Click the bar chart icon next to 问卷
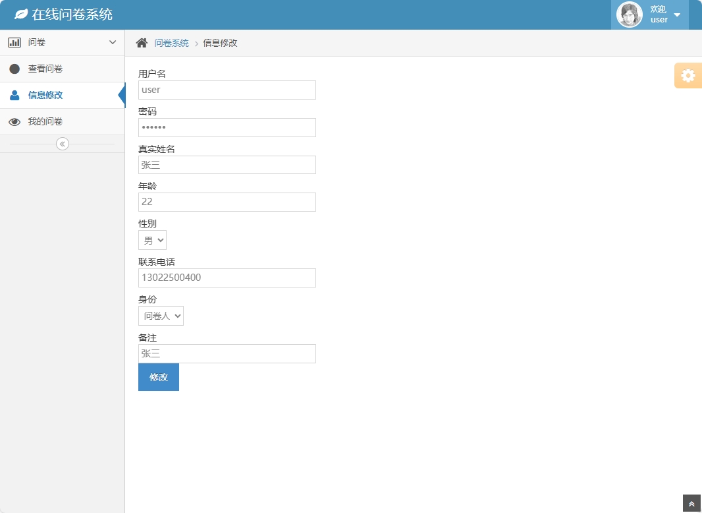Screen dimensions: 702x513 pyautogui.click(x=15, y=42)
